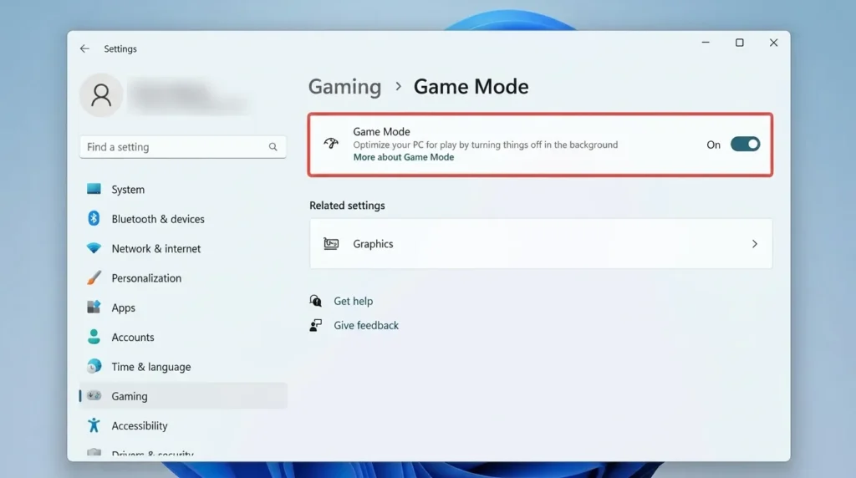This screenshot has width=856, height=478.
Task: Click the controller icon beside Gaming
Action: 94,395
